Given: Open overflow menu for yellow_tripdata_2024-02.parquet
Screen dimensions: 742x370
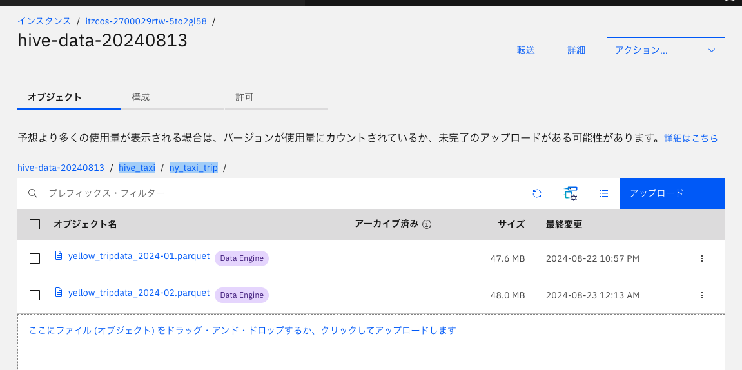Looking at the screenshot, I should (702, 295).
